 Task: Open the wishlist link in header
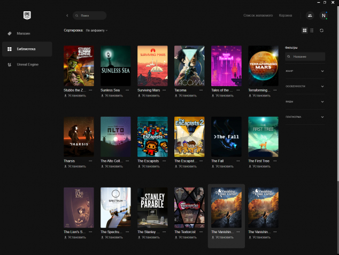tap(258, 16)
